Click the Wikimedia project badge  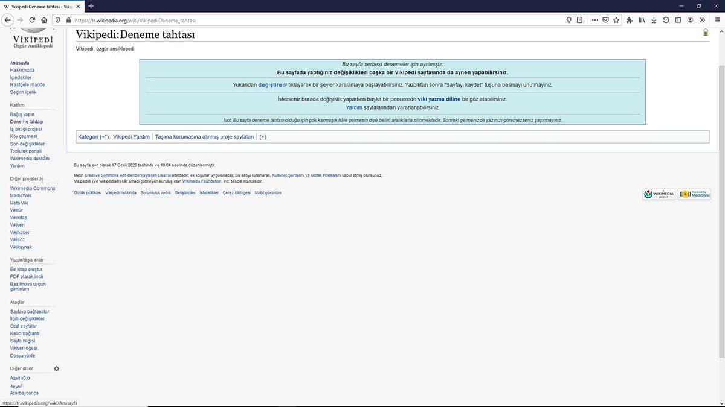(658, 194)
